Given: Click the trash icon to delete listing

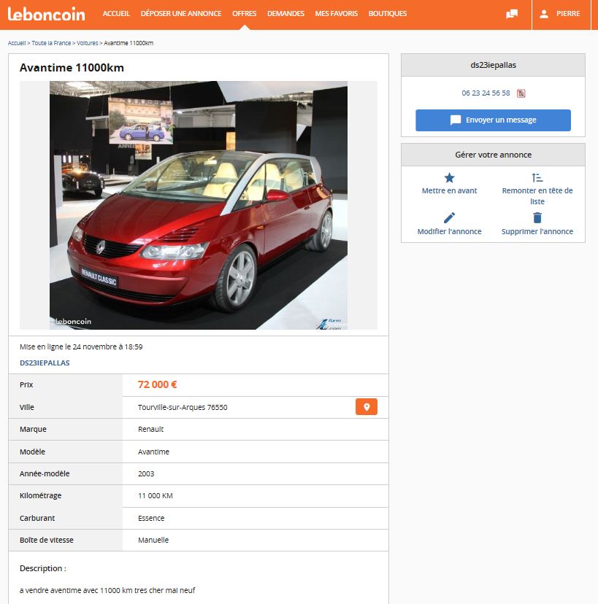Looking at the screenshot, I should pos(537,217).
